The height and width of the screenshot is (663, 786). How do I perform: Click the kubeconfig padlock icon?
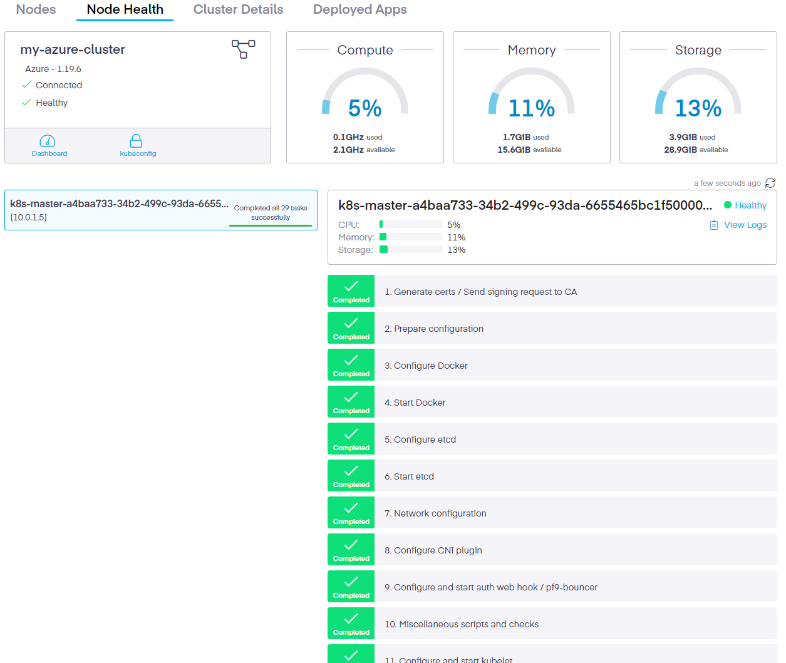(x=138, y=141)
